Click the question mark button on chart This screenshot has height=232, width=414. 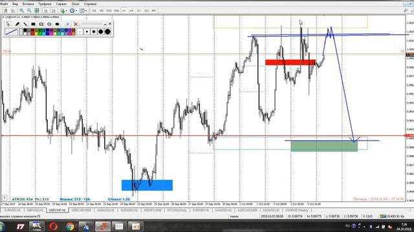pos(5,198)
